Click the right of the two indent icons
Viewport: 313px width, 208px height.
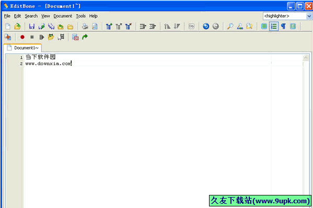coord(153,26)
